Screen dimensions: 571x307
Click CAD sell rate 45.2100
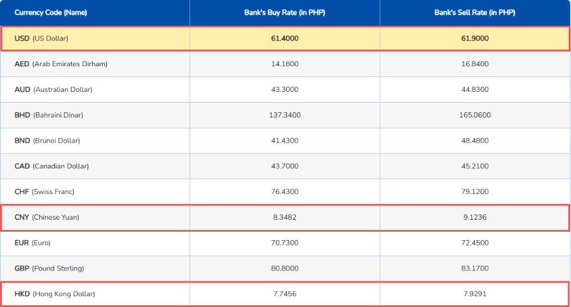coord(475,166)
